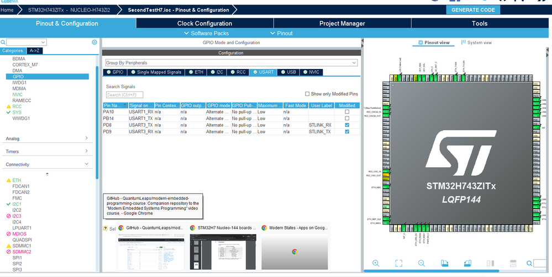Open the I2C signals tab

click(217, 72)
